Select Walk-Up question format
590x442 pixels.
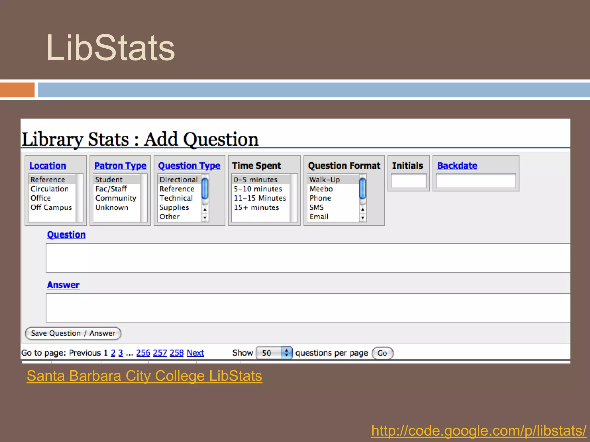(333, 180)
